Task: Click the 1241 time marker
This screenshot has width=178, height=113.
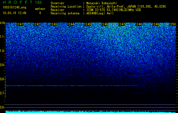Action: (20, 24)
